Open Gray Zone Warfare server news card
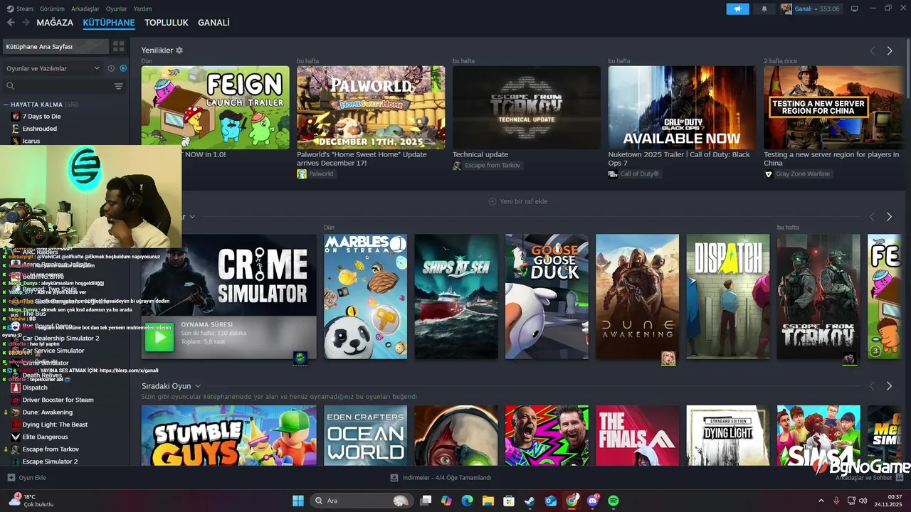Image resolution: width=911 pixels, height=512 pixels. pyautogui.click(x=833, y=107)
